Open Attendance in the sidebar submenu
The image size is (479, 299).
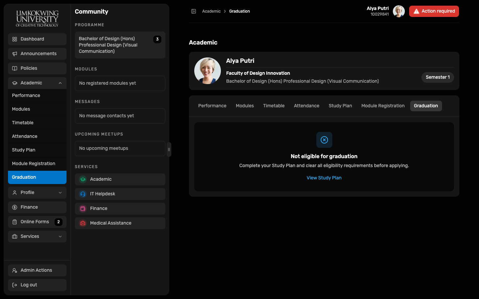pos(37,137)
